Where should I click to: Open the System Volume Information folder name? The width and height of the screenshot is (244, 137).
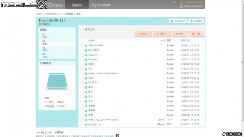[103, 73]
